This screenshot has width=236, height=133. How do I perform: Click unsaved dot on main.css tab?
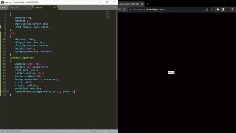54,8
